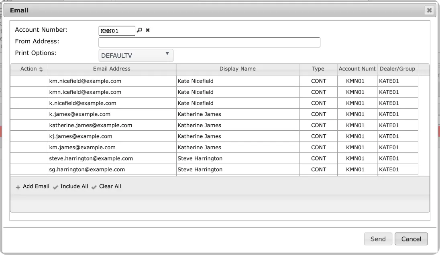Select sg.harrington@example.com email row
Image resolution: width=440 pixels, height=255 pixels.
[x=214, y=170]
